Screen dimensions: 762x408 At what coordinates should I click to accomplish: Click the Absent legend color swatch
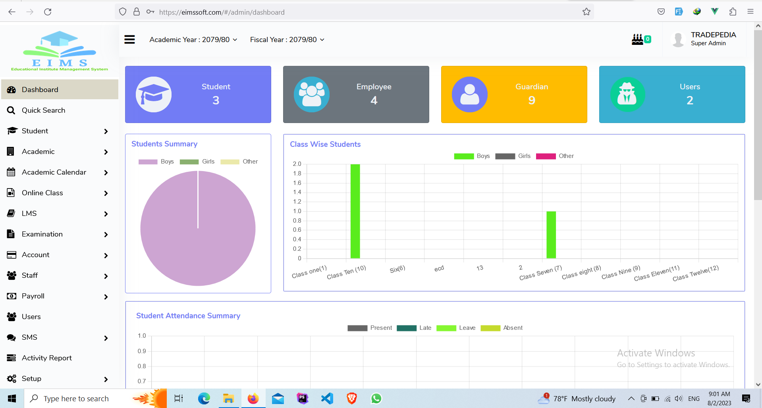490,328
